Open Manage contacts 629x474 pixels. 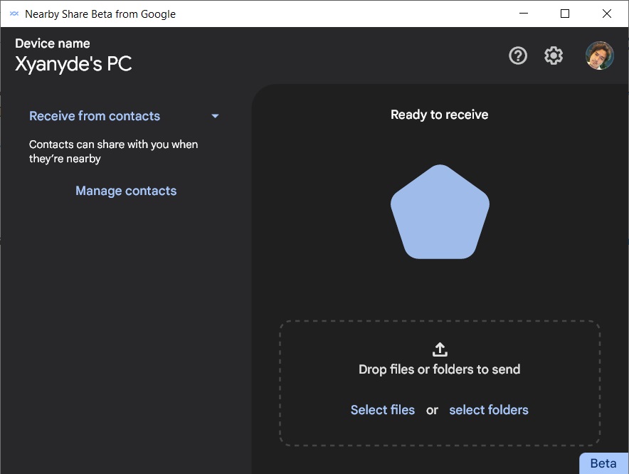pos(126,190)
